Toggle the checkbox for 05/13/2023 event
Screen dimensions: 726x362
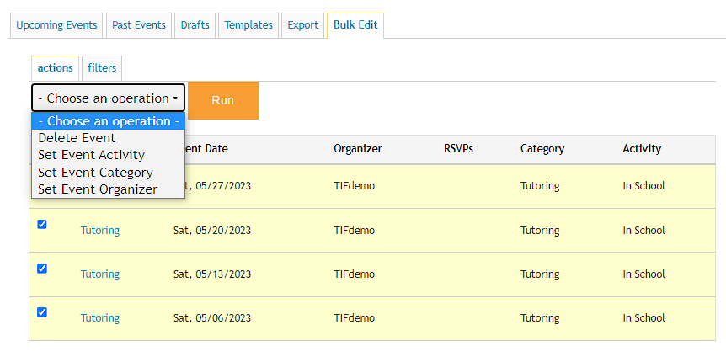click(42, 269)
